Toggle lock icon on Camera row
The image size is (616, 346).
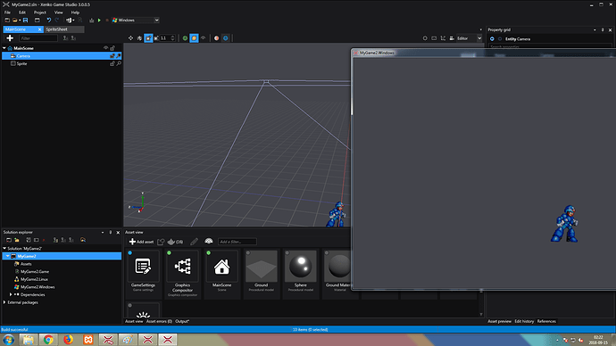112,56
